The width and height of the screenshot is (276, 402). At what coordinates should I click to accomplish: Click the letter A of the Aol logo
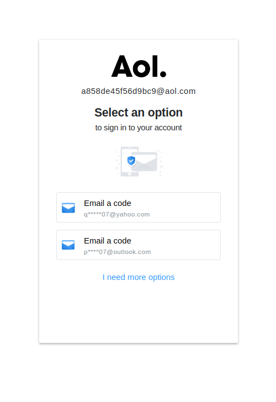coord(122,66)
